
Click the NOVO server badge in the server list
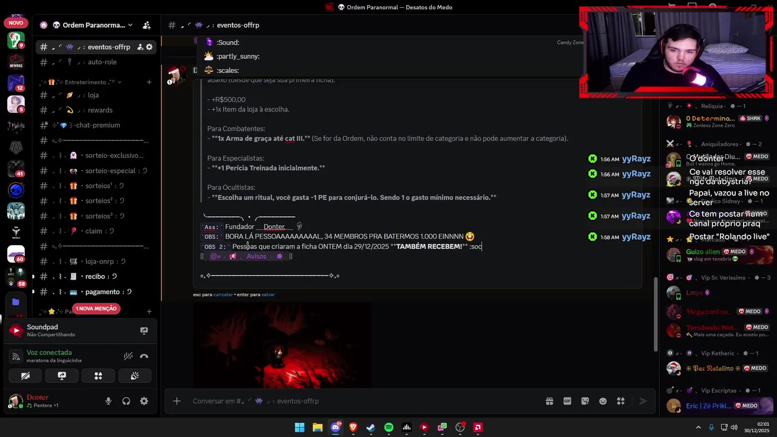[16, 22]
